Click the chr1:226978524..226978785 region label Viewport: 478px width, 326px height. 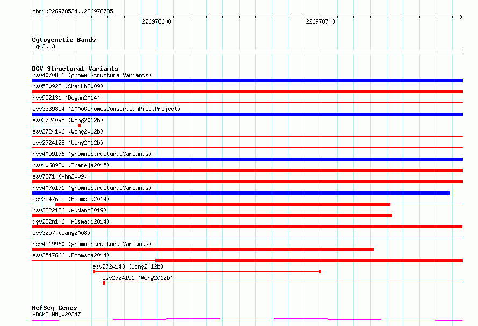pos(73,11)
